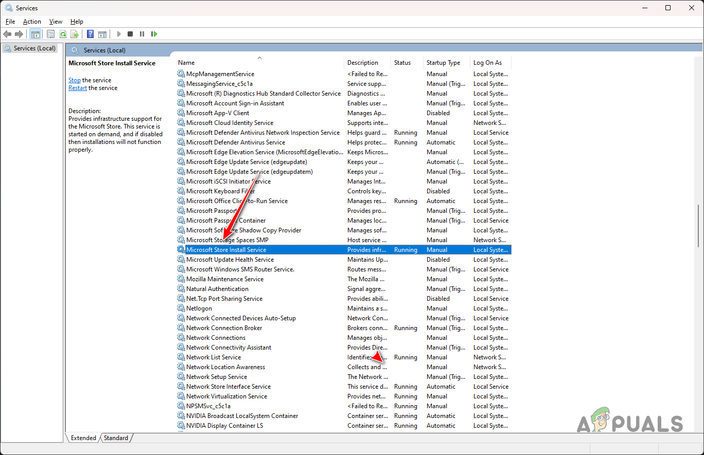Select the Extended tab
704x455 pixels.
pyautogui.click(x=82, y=438)
